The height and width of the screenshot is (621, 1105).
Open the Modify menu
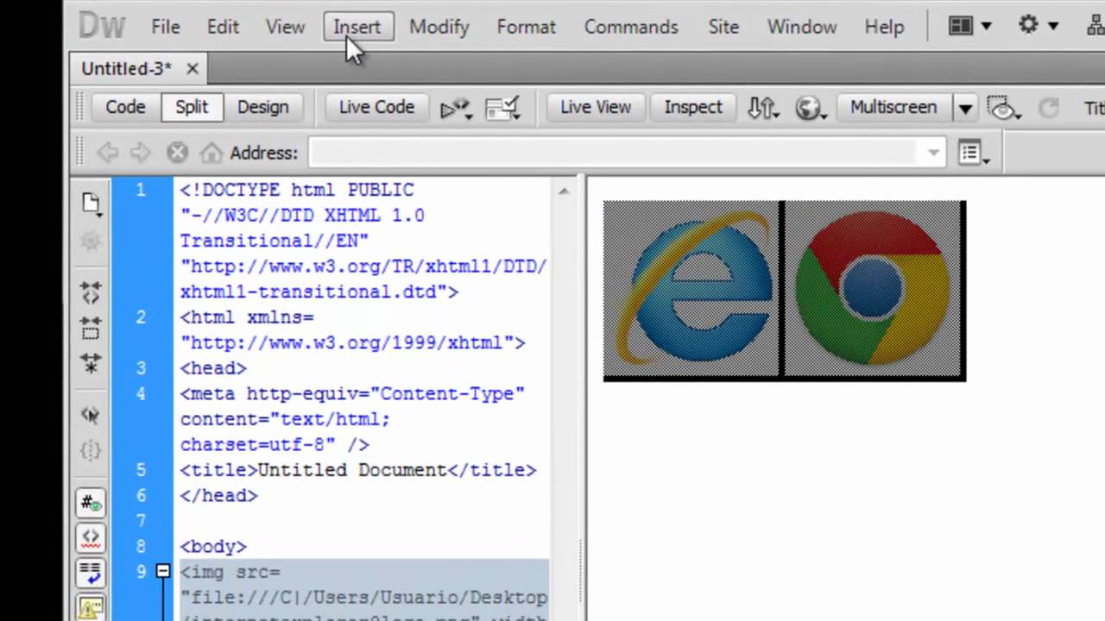tap(439, 27)
